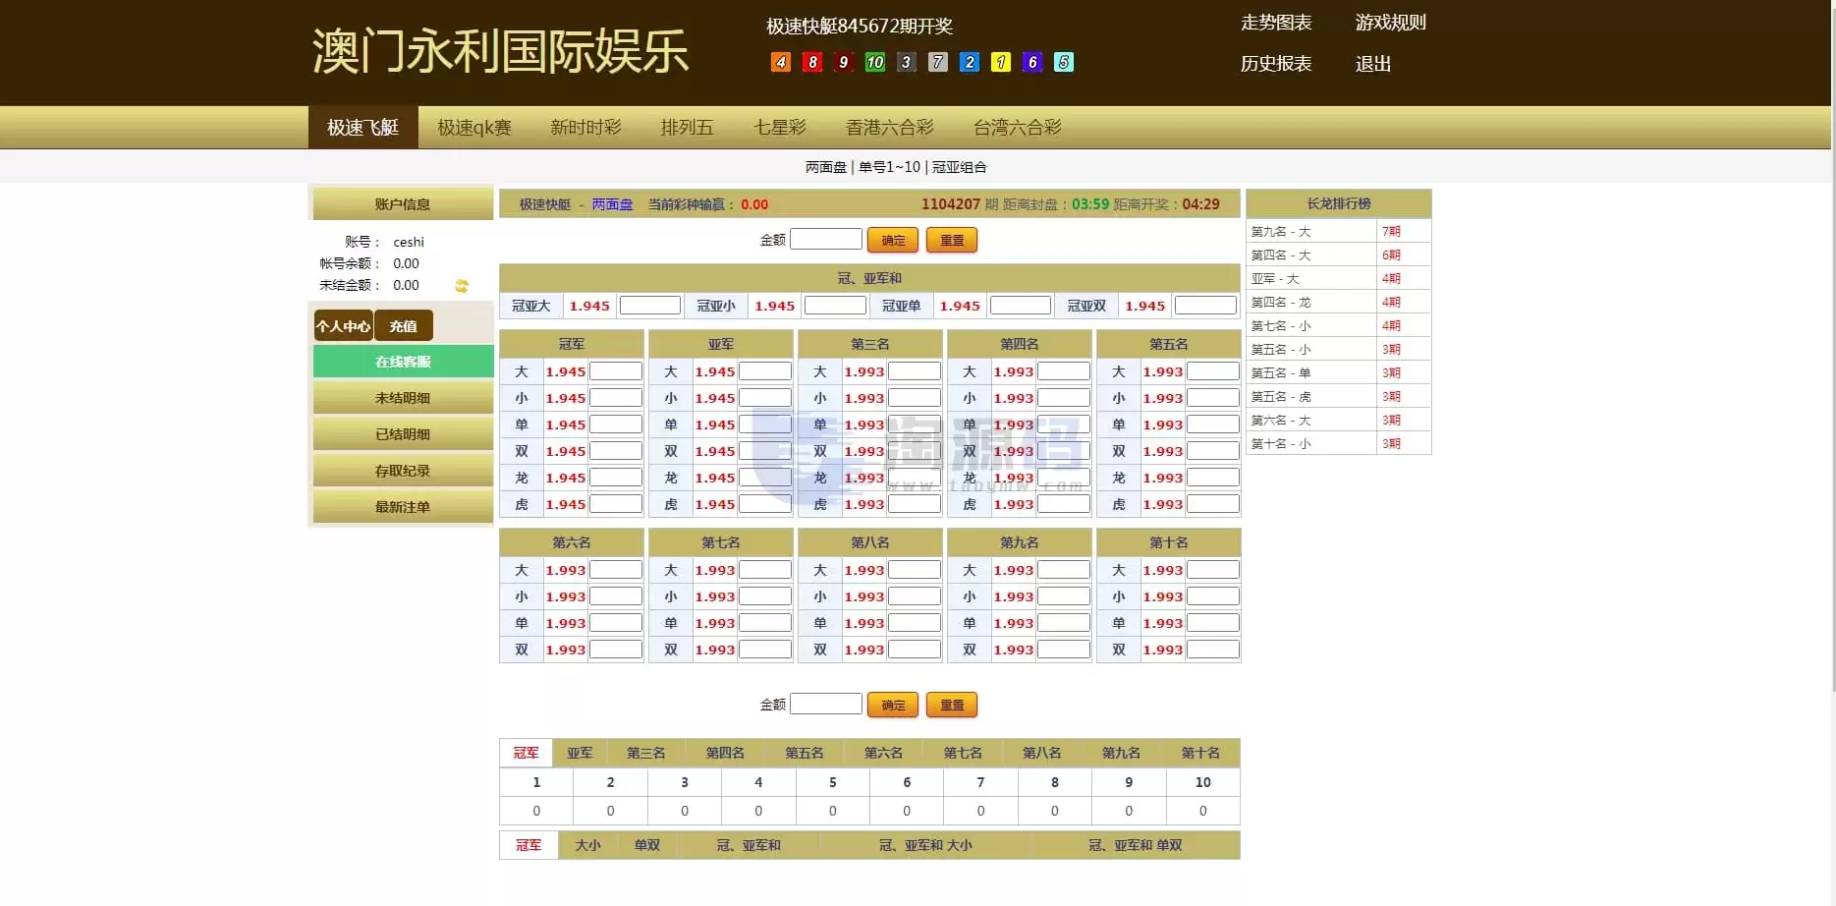Select the 大小 tab in the bottom row

tap(587, 845)
